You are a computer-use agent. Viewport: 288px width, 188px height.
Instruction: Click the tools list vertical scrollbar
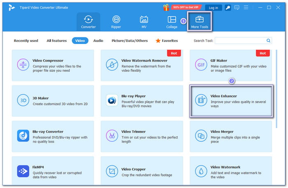coord(276,89)
